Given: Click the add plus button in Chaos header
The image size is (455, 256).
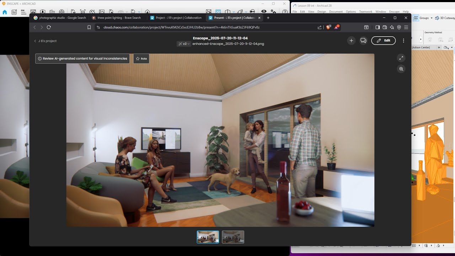Looking at the screenshot, I should (x=351, y=41).
